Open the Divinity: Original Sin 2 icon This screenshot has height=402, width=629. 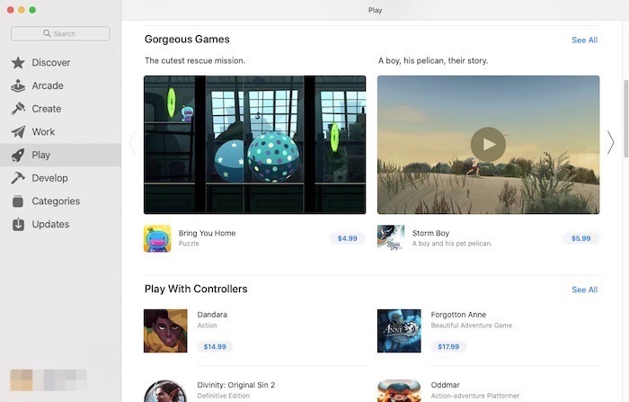click(x=165, y=390)
